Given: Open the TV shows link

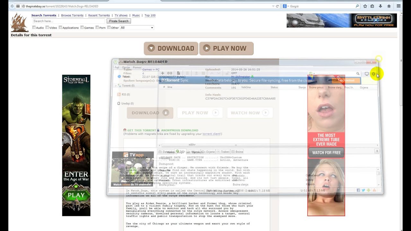Looking at the screenshot, I should click(121, 15).
